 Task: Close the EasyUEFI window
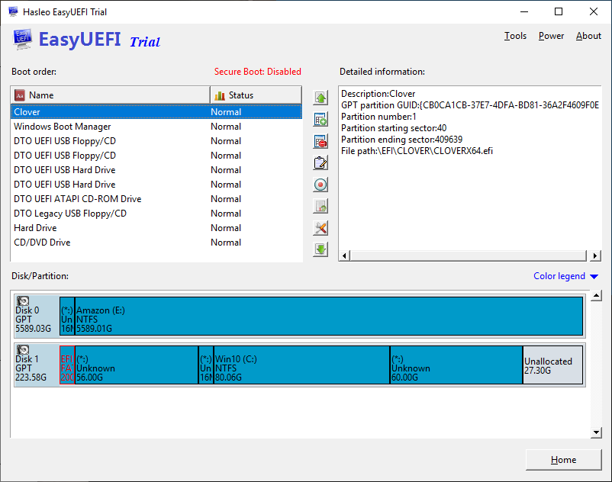593,11
